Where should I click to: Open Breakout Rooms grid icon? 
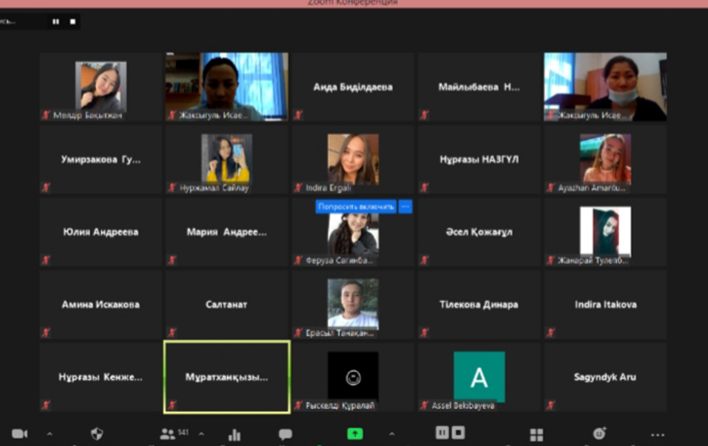click(536, 435)
